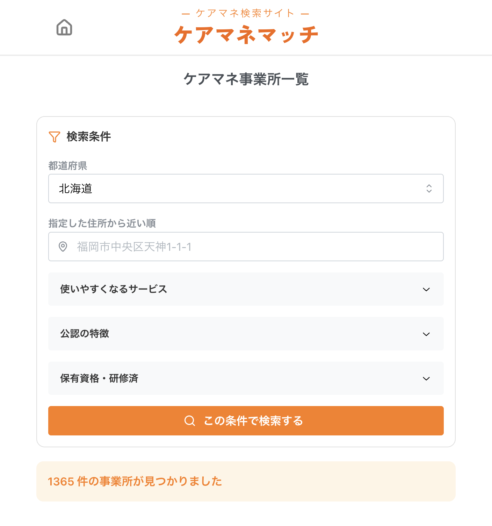
Task: Focus the address field with placeholder 福岡市中央区天神1-1-1
Action: pos(252,247)
